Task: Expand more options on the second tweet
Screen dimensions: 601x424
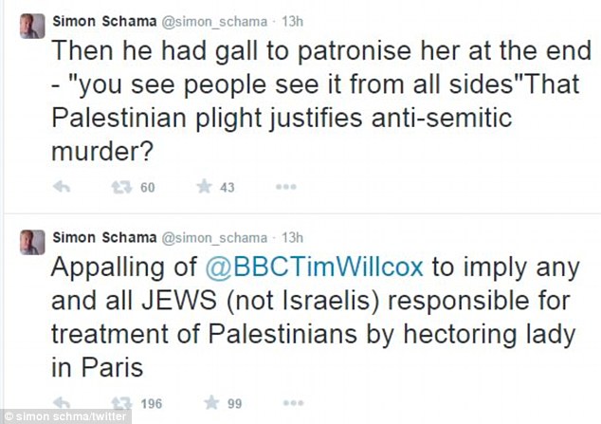Action: pos(285,403)
